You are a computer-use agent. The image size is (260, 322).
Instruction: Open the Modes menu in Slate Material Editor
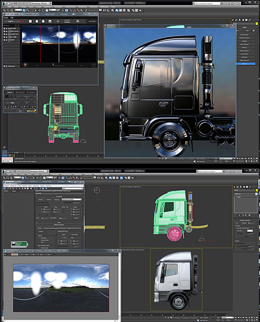6,186
